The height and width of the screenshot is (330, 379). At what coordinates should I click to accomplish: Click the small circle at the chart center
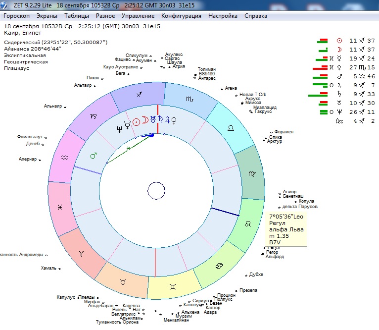pos(156,191)
